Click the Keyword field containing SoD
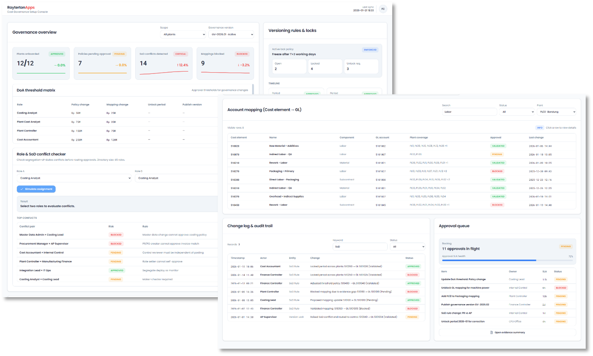Screen dimensions: 593x356 tap(360, 247)
